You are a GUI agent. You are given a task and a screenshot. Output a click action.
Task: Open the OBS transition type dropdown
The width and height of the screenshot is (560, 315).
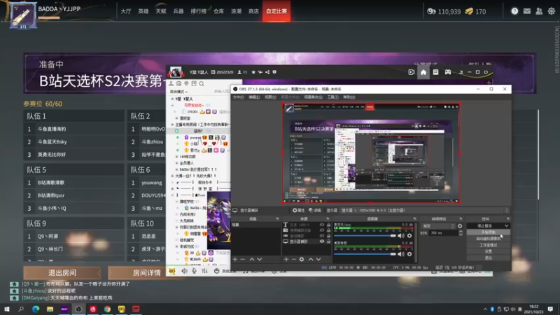coord(438,226)
